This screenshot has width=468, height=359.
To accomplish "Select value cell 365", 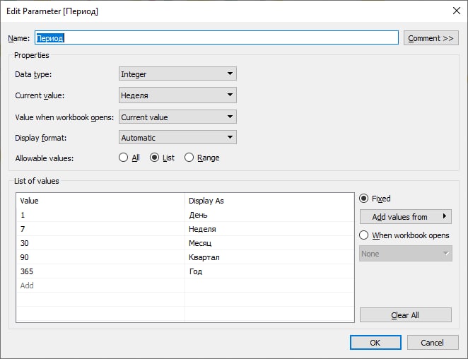I will click(x=101, y=271).
